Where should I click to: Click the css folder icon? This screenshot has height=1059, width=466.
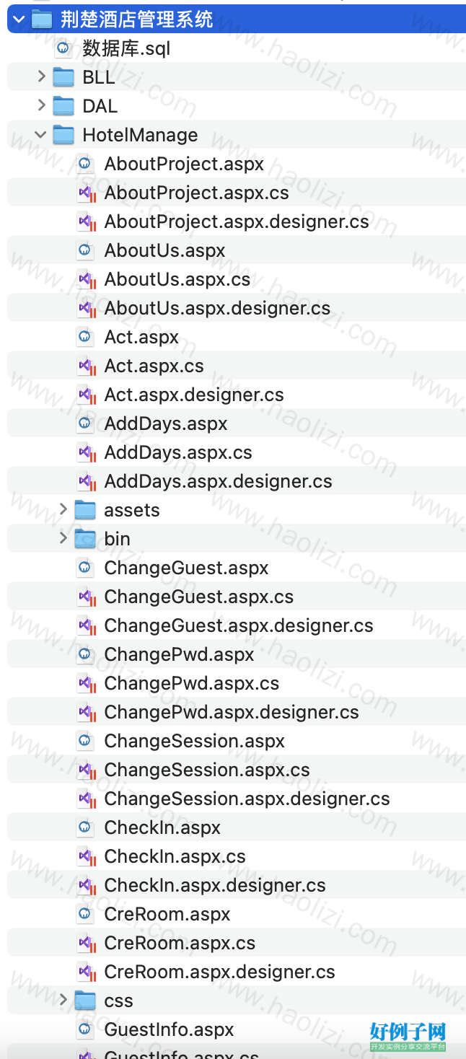pyautogui.click(x=85, y=1001)
